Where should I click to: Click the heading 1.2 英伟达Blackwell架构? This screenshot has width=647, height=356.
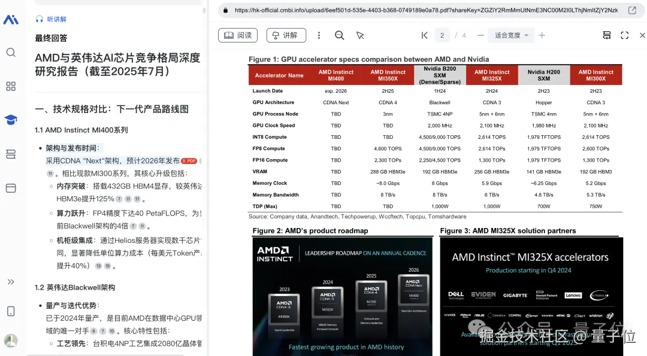(75, 288)
